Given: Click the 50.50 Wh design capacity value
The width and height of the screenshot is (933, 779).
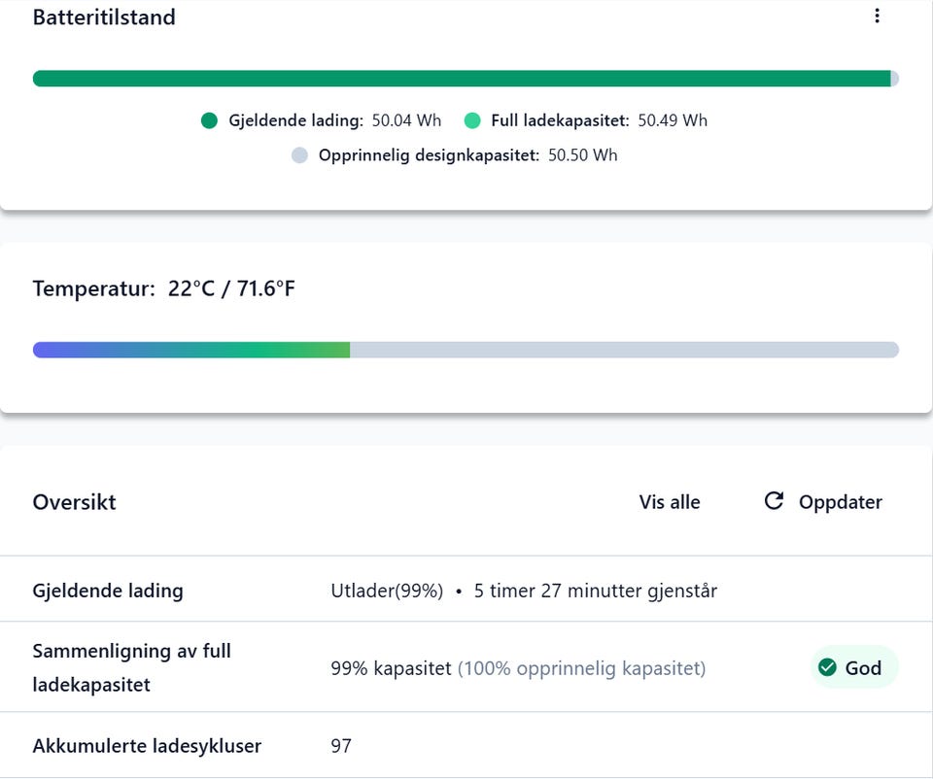Looking at the screenshot, I should tap(582, 154).
